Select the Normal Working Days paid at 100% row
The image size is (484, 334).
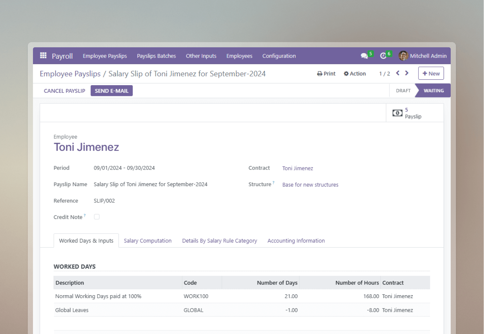242,296
